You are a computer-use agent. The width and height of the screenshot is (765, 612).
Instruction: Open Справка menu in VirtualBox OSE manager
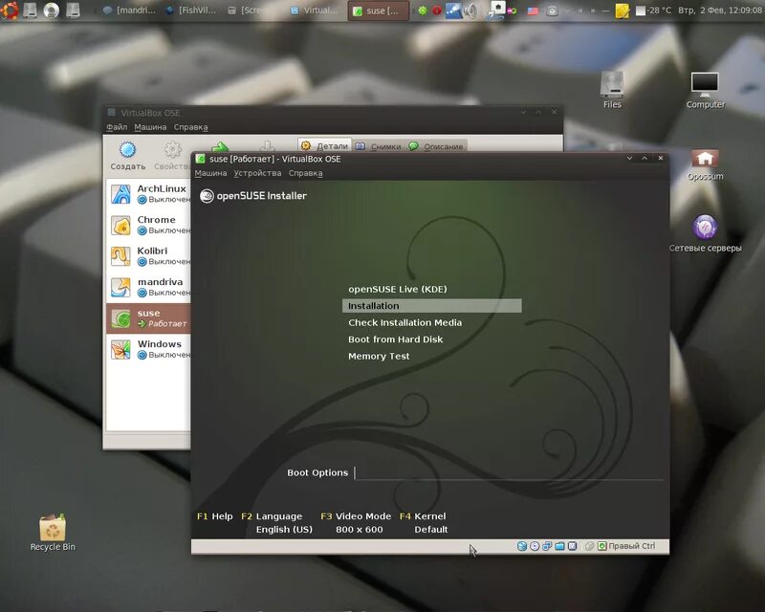[x=190, y=127]
